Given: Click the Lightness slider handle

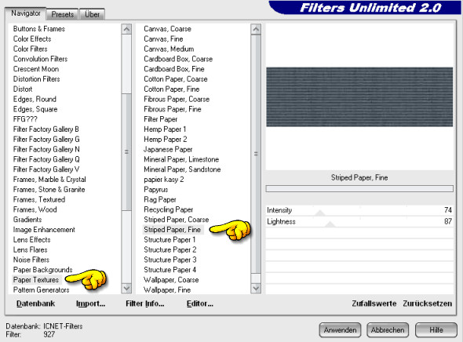Looking at the screenshot, I should tap(330, 224).
